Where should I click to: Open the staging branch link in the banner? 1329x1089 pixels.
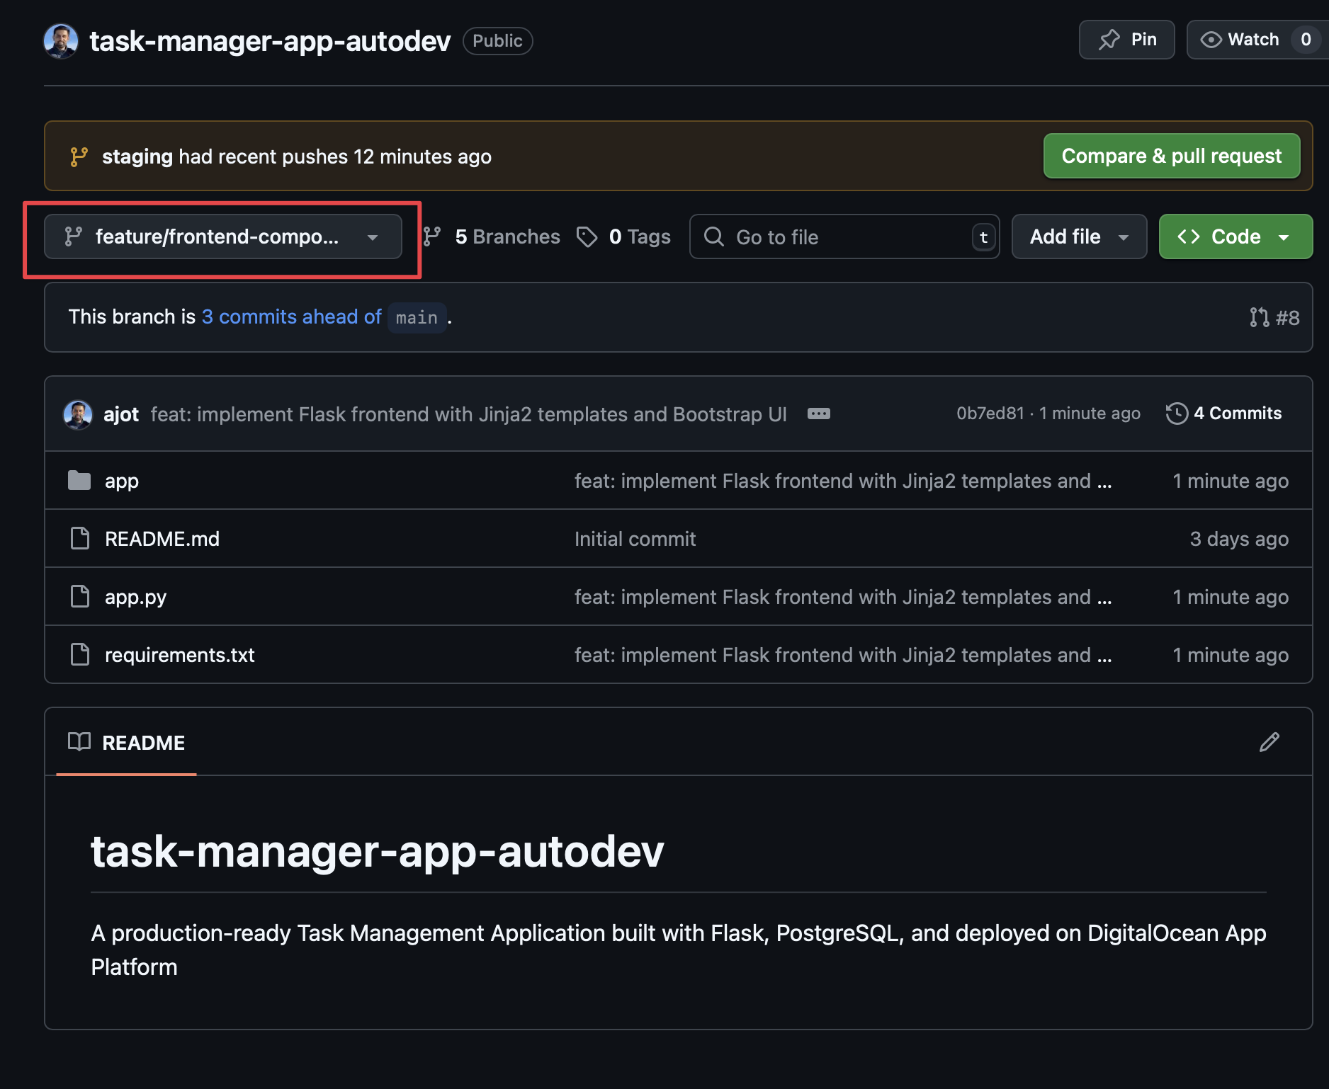tap(137, 156)
